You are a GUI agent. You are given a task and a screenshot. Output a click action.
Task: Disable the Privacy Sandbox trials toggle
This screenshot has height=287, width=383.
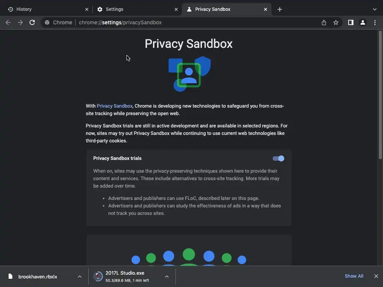278,158
